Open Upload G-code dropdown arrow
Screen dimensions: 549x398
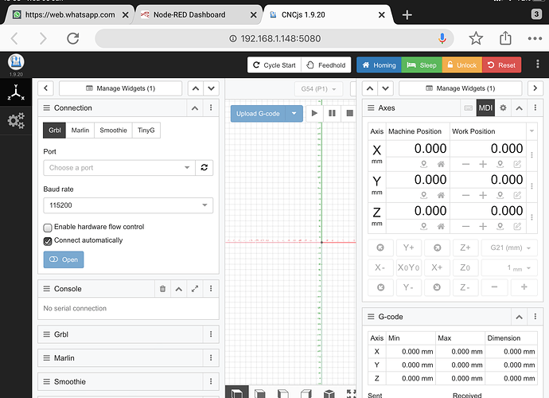[294, 114]
